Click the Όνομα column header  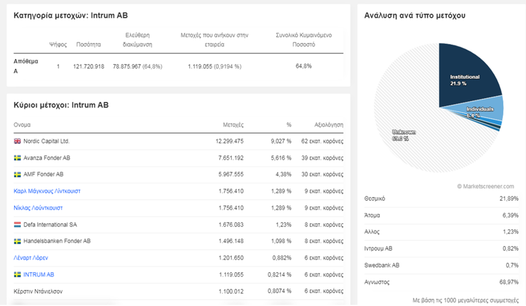(x=22, y=125)
